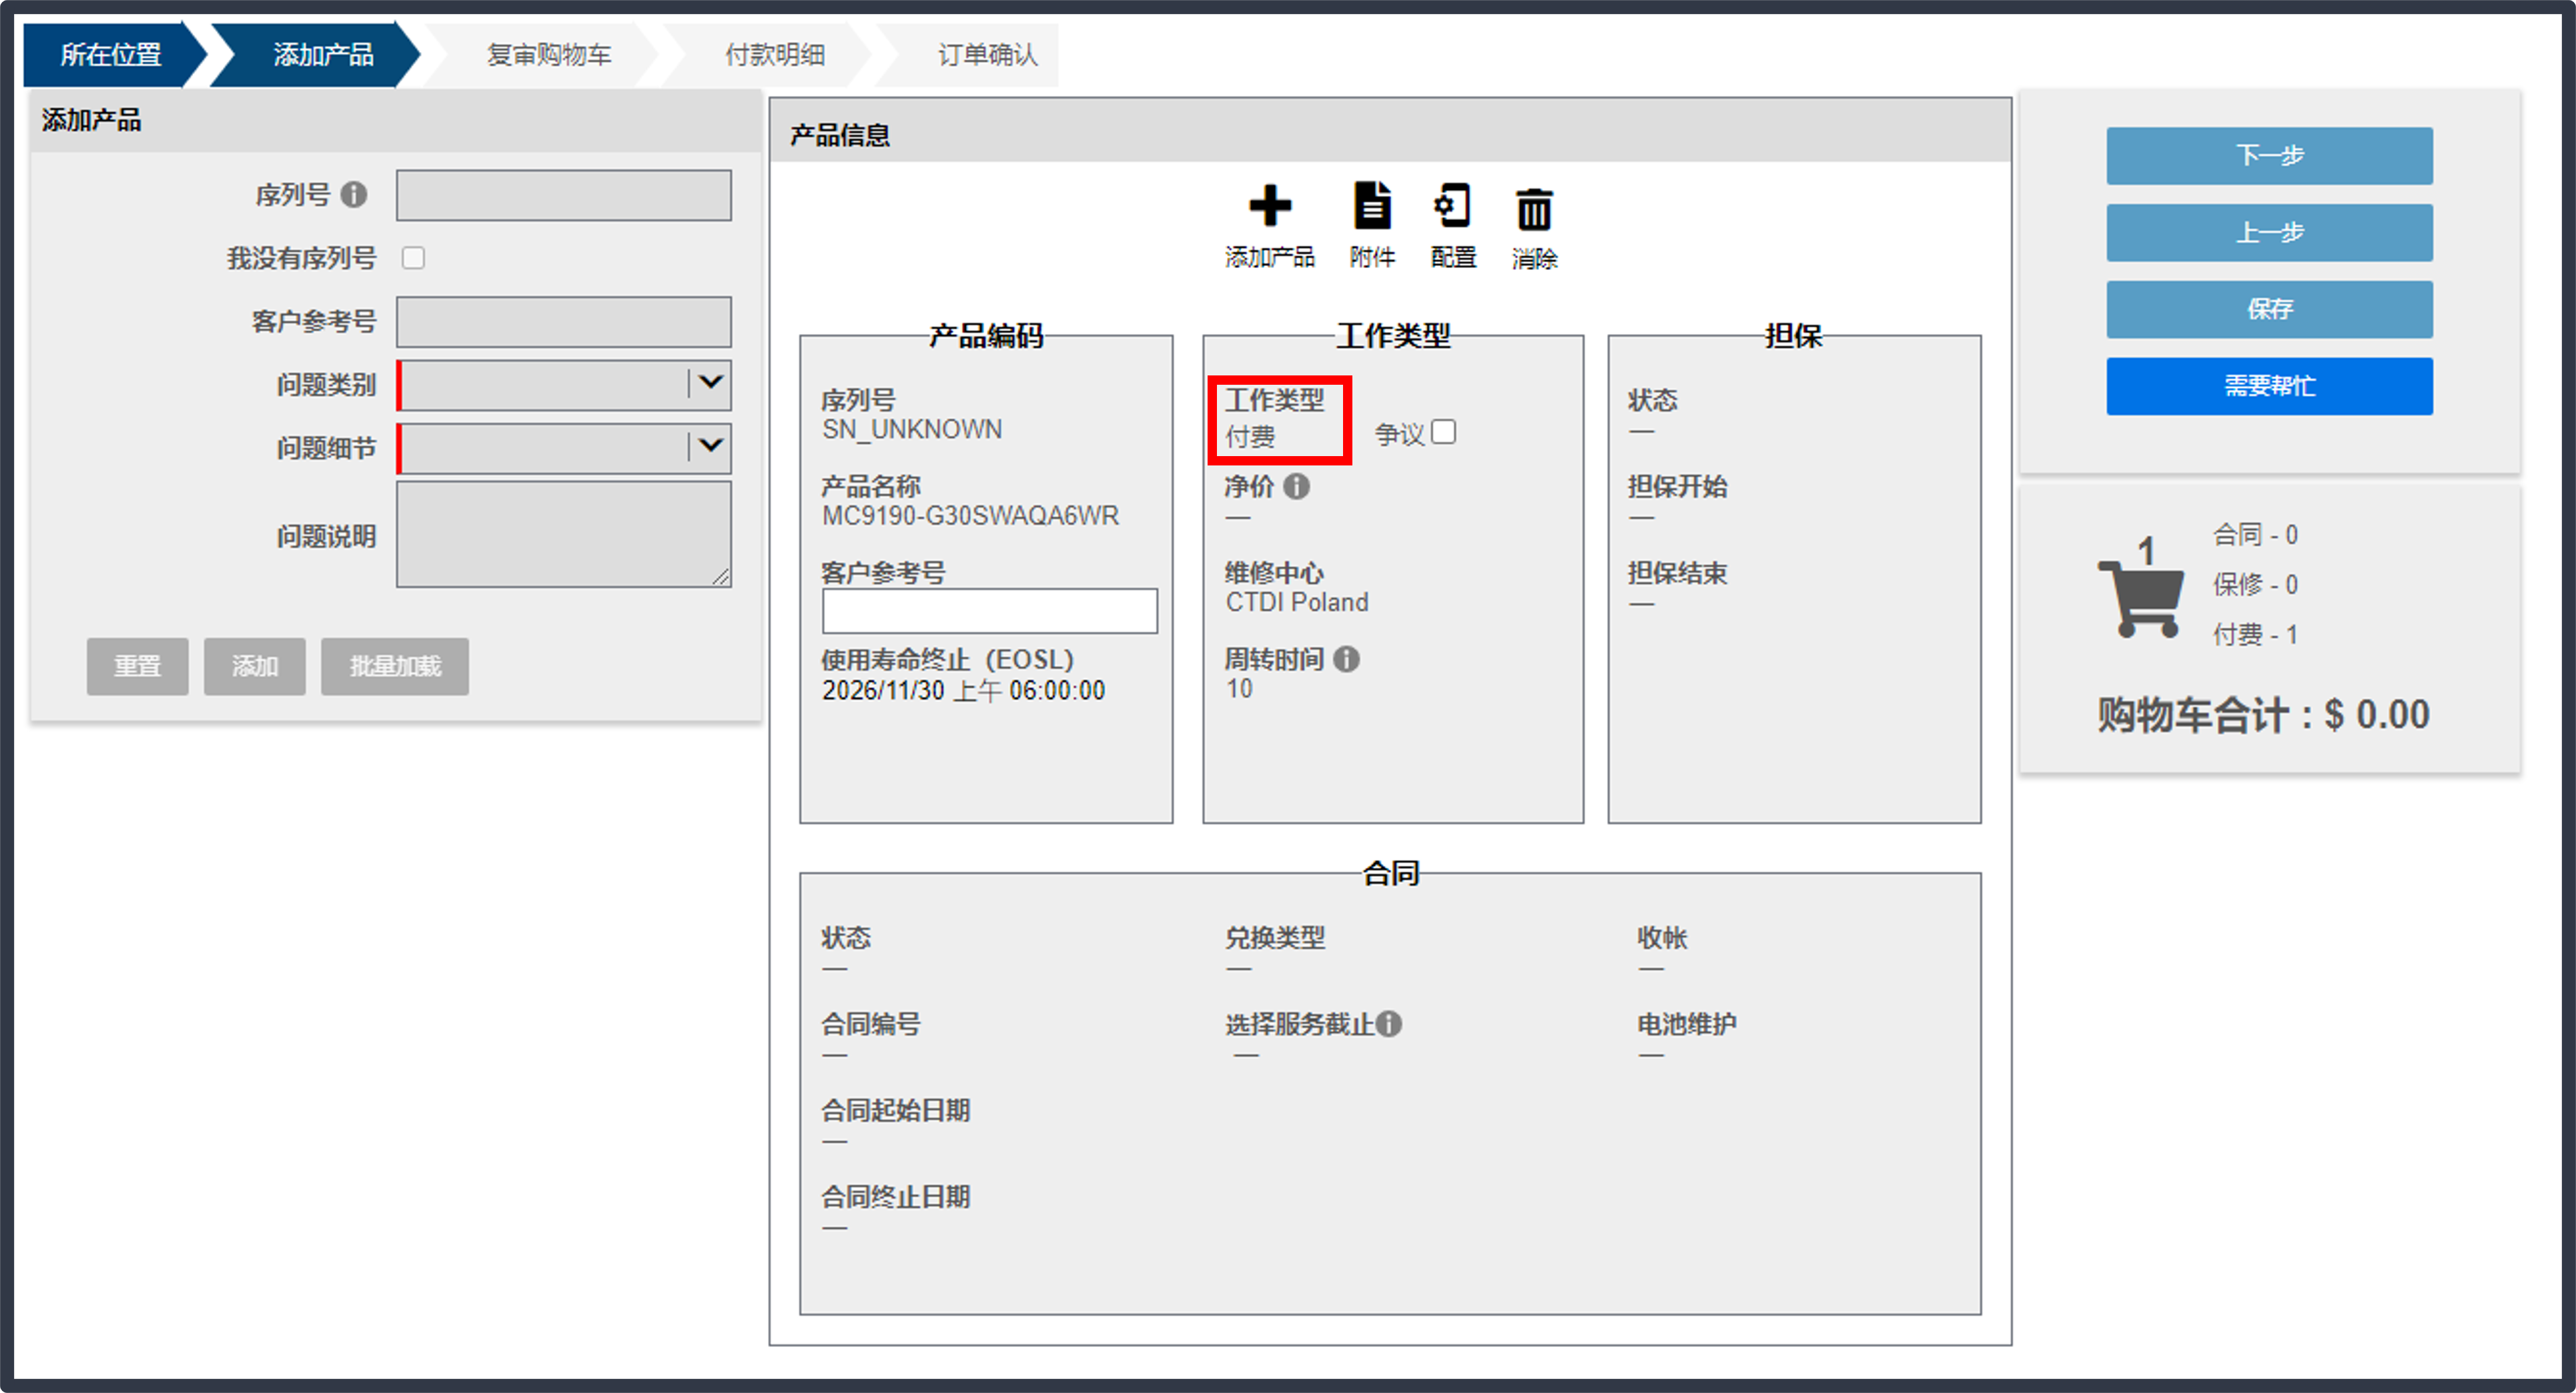
Task: Click the 添加 button
Action: point(254,667)
